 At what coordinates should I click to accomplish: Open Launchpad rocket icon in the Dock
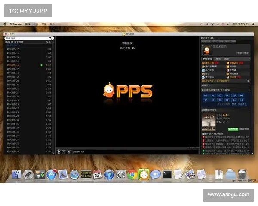click(x=28, y=175)
